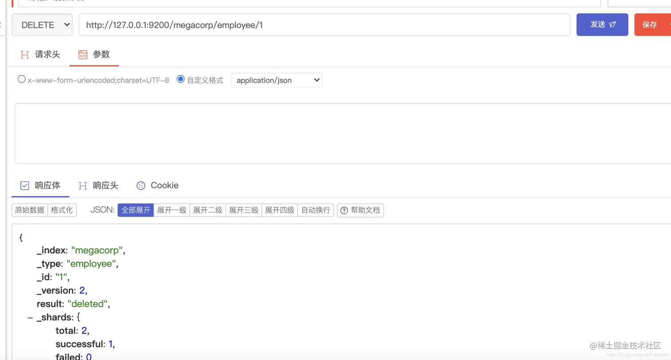Show 原始数据 raw response
Screen dimensions: 671x360
(x=30, y=210)
